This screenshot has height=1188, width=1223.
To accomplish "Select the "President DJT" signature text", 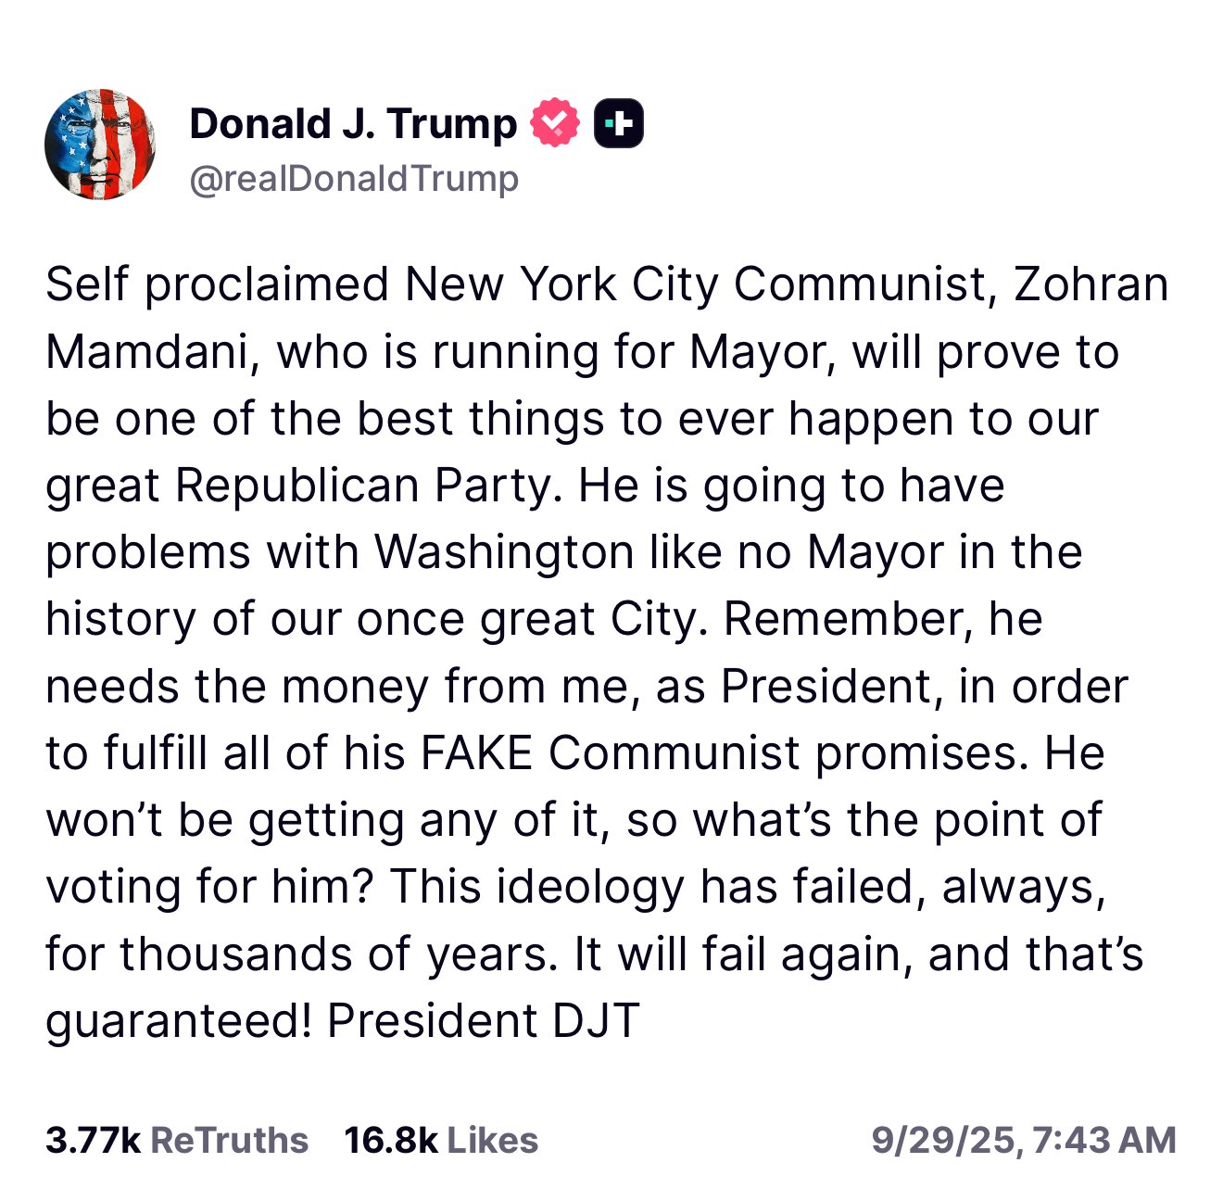I will (484, 1021).
